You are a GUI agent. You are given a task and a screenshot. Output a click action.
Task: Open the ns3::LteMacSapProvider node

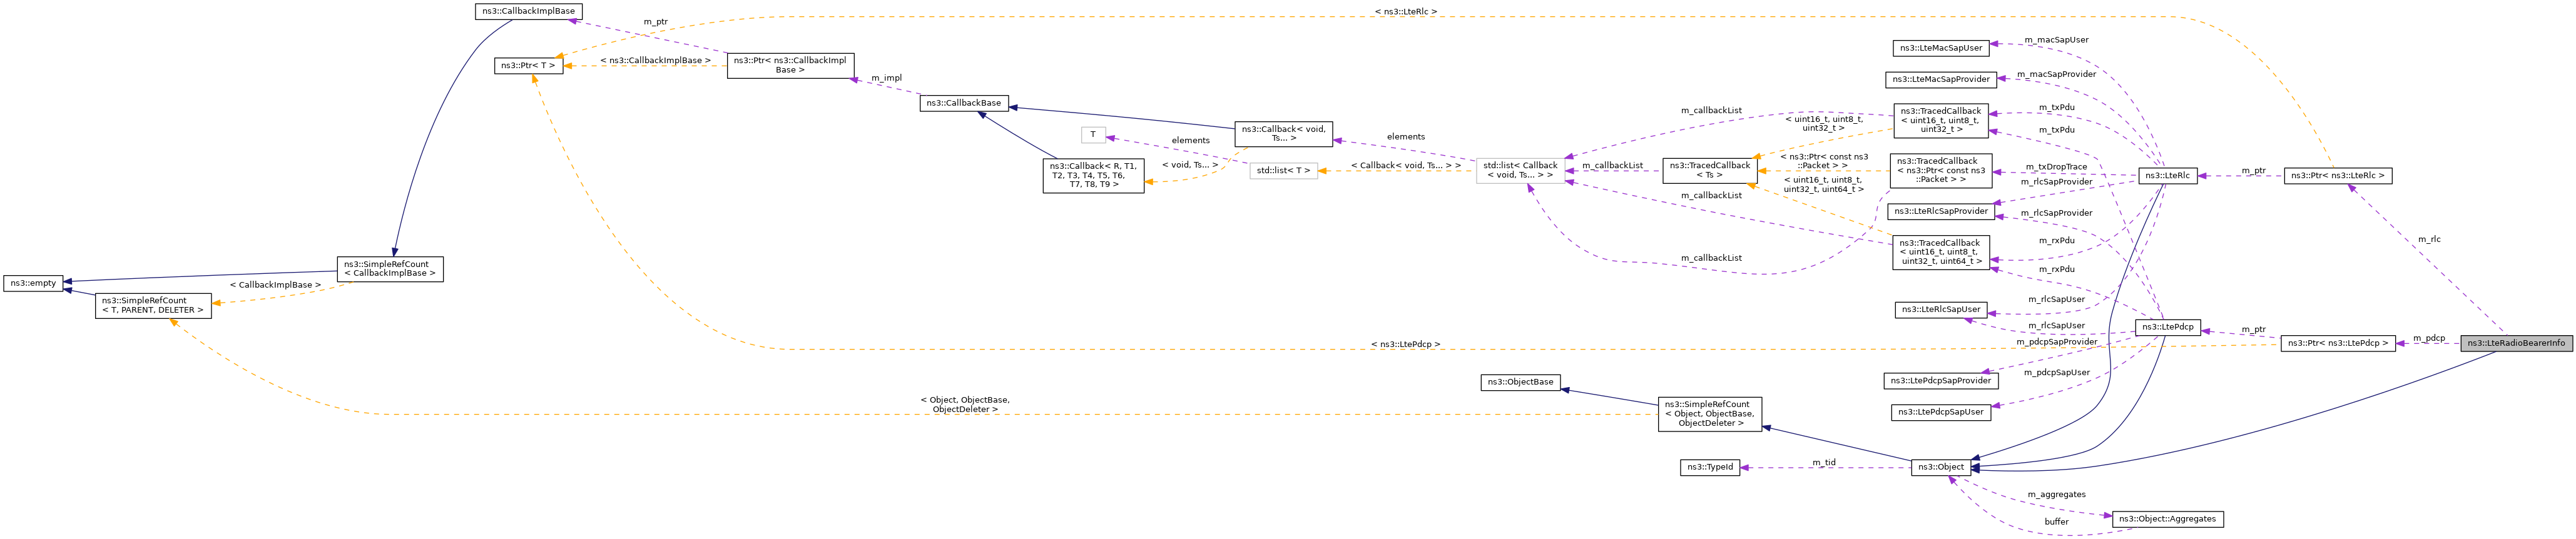coord(1941,80)
